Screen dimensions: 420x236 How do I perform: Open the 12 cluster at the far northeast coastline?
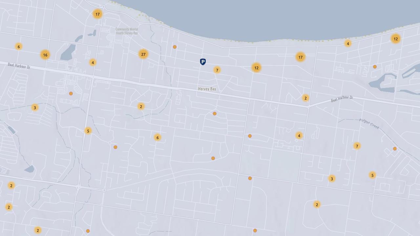[x=396, y=39]
